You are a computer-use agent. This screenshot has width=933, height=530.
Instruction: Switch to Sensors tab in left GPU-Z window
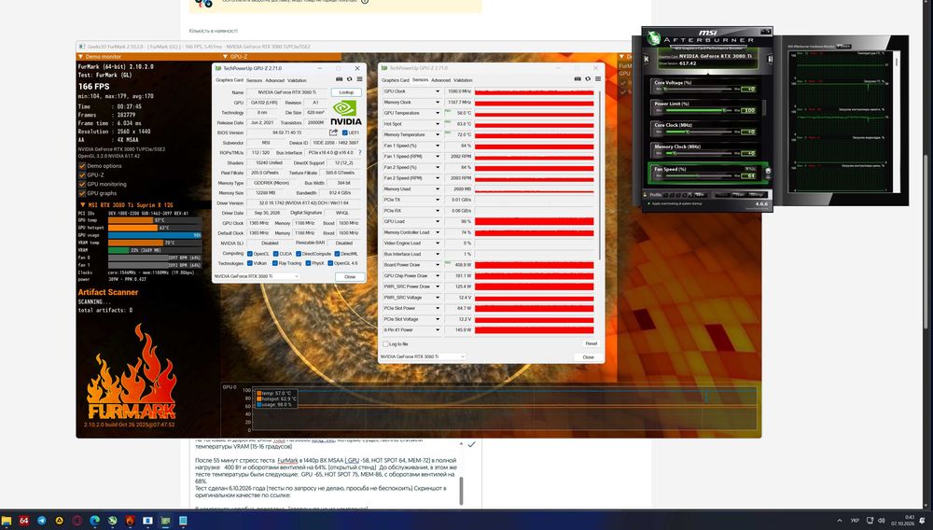(254, 80)
